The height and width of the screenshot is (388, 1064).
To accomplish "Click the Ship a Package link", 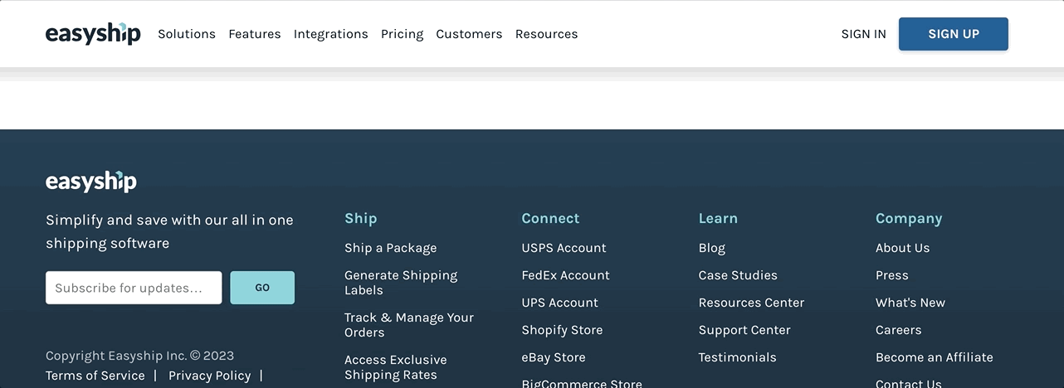I will click(390, 248).
